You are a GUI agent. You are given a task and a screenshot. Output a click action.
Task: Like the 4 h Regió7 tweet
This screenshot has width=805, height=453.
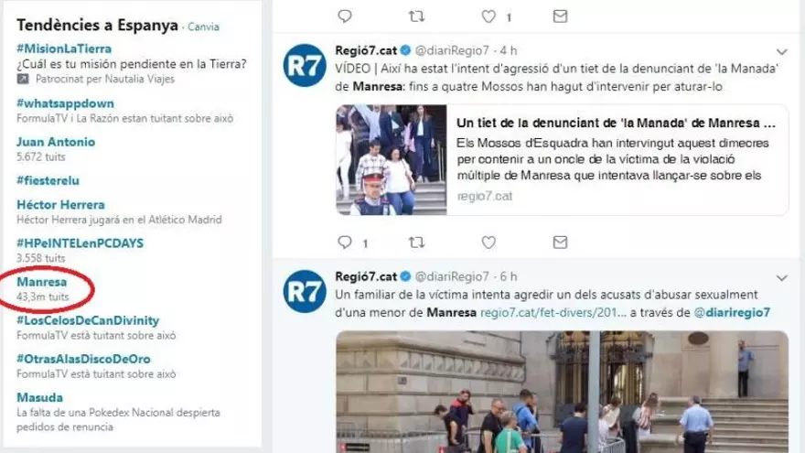[x=488, y=242]
